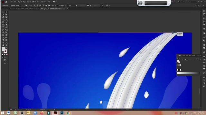
Task: Open the zoom level dropdown in status bar
Action: point(16,110)
